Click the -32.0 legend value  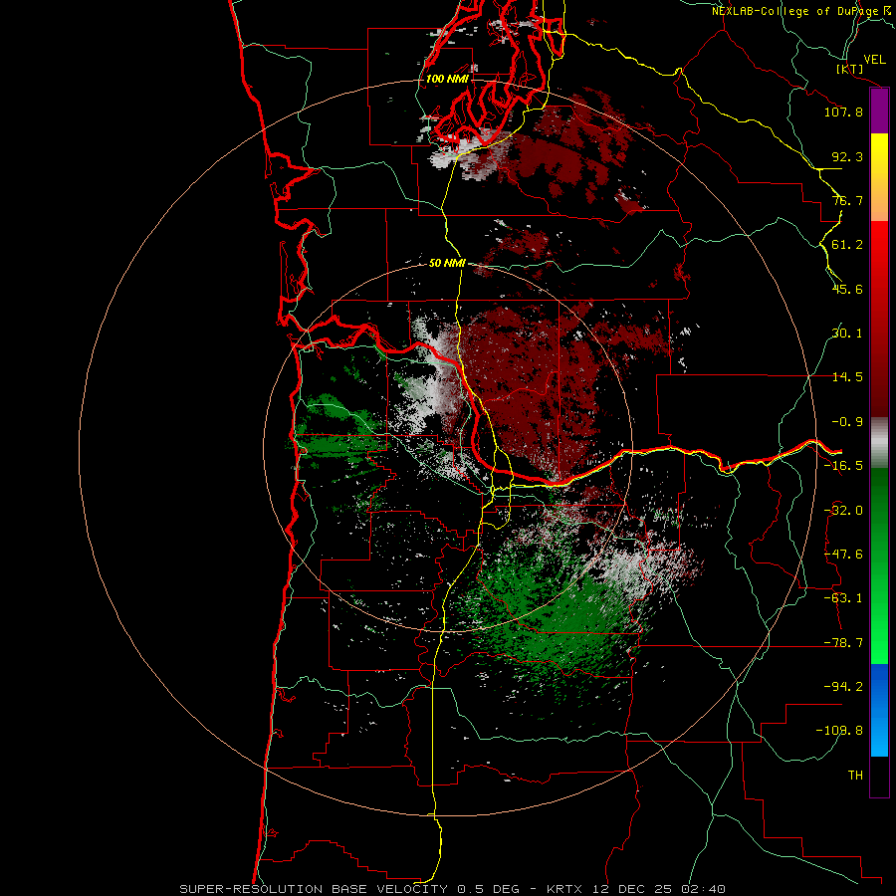(x=843, y=511)
